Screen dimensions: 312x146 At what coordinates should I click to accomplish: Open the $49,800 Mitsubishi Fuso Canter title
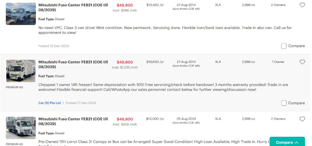tap(73, 64)
